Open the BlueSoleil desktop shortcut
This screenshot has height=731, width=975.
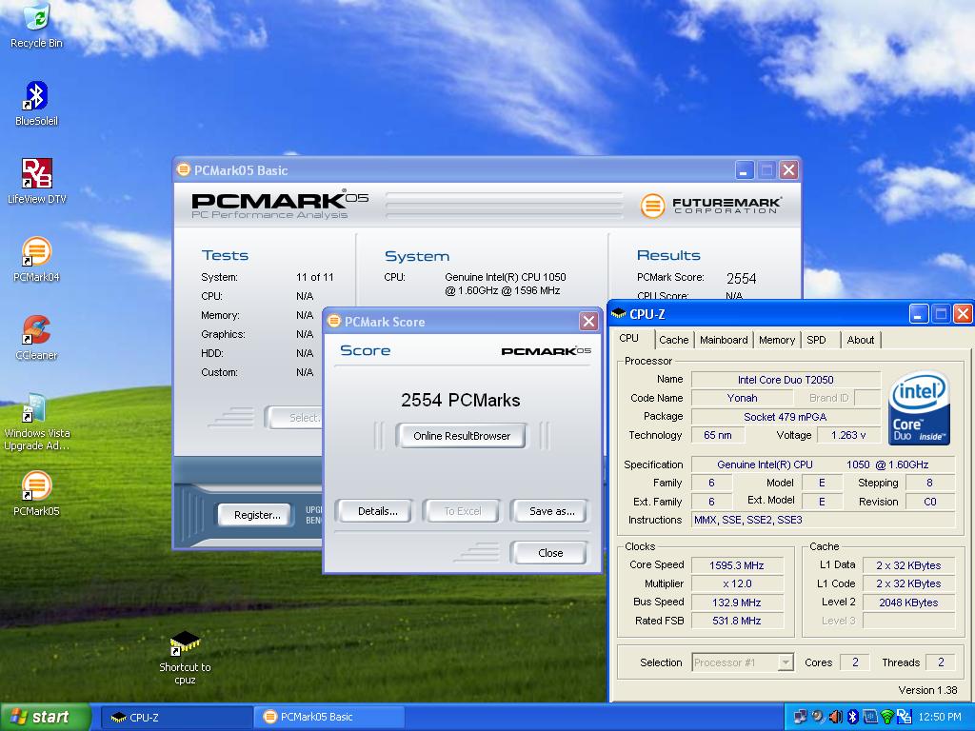36,103
